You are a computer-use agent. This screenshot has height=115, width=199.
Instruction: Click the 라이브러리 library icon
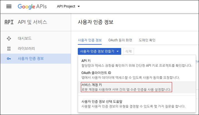(x=9, y=49)
